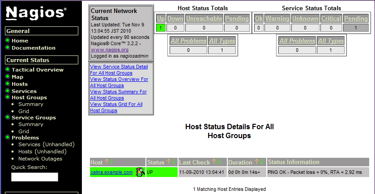Show Critical services via header link
Screen dimensions: 375x194
(331, 18)
